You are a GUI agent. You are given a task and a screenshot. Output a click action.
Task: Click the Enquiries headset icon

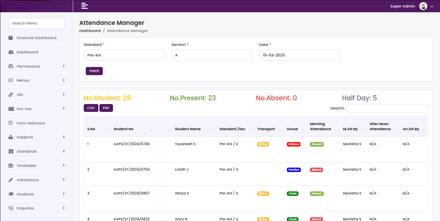pos(11,208)
